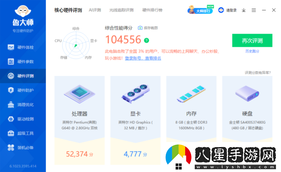Close the 鲁大师 window

click(x=274, y=10)
